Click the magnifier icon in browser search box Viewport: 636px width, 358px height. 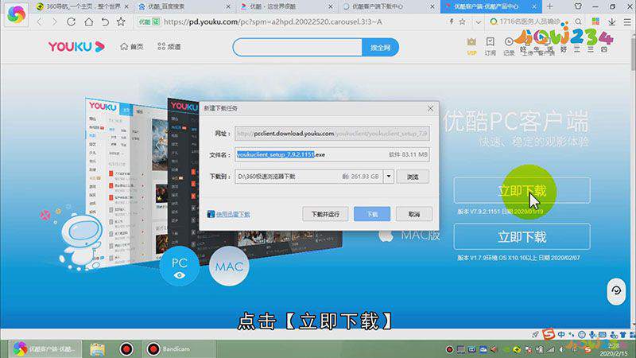(578, 21)
